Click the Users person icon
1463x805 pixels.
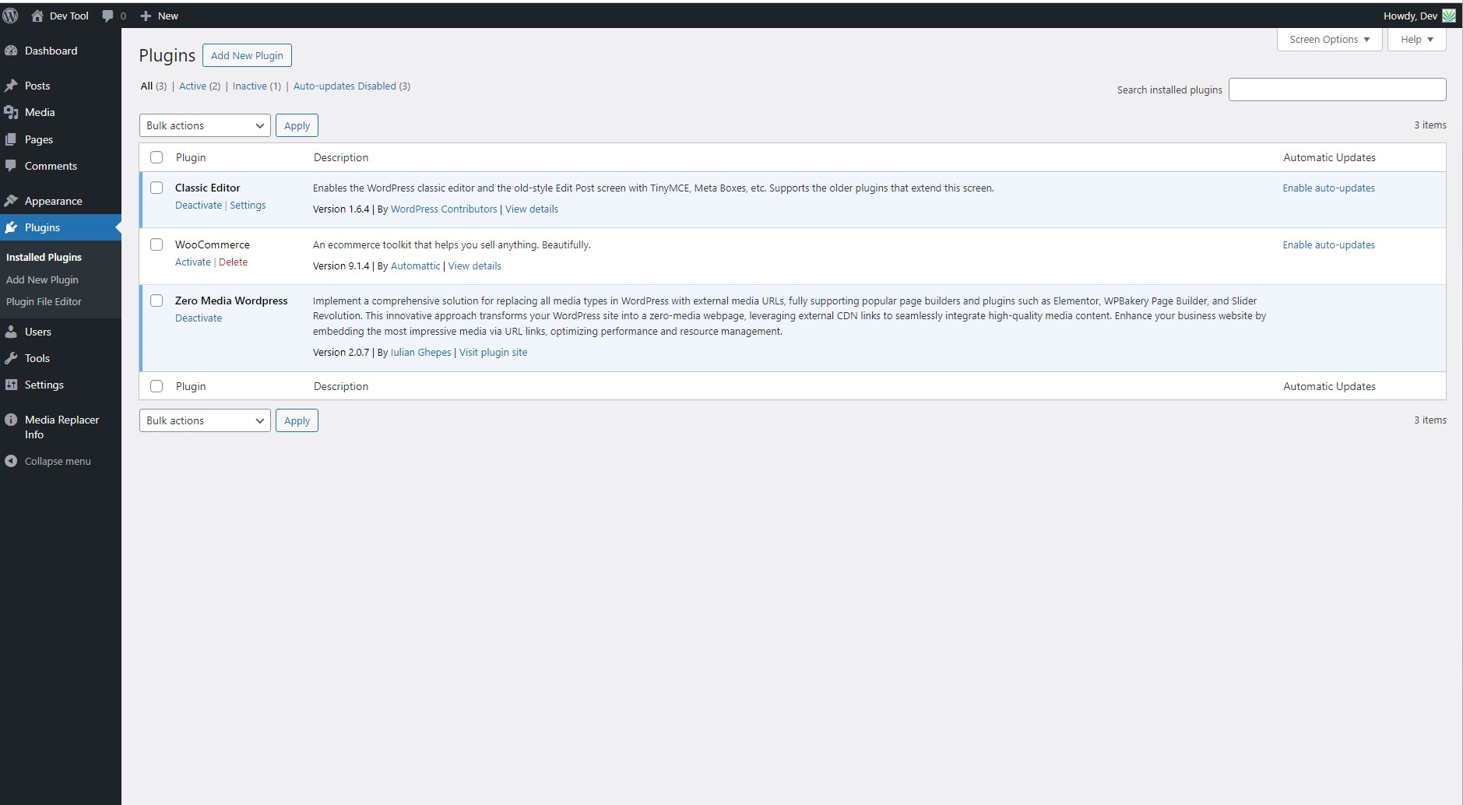(11, 332)
